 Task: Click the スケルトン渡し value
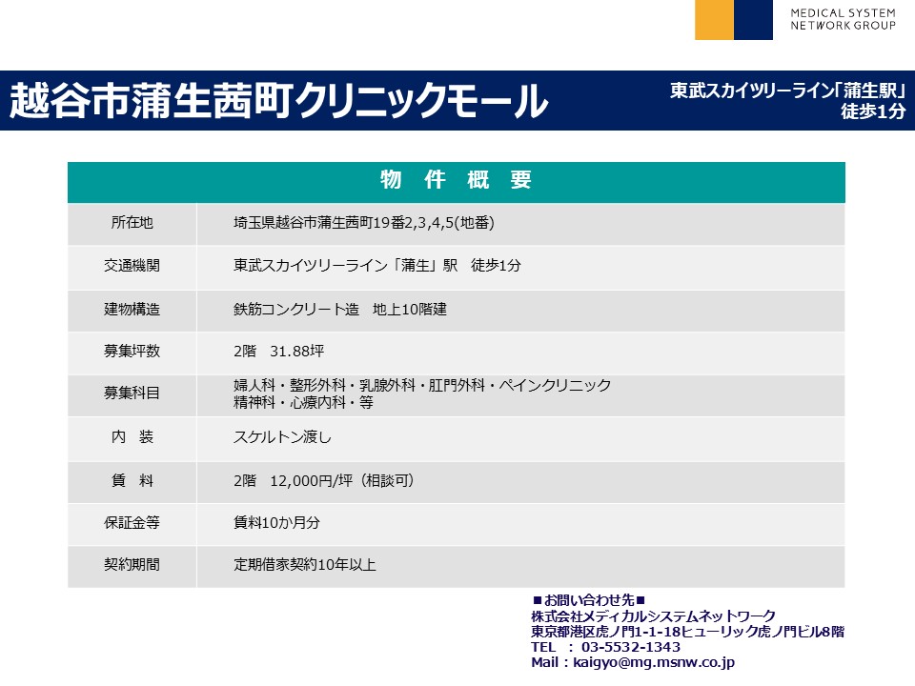point(282,437)
